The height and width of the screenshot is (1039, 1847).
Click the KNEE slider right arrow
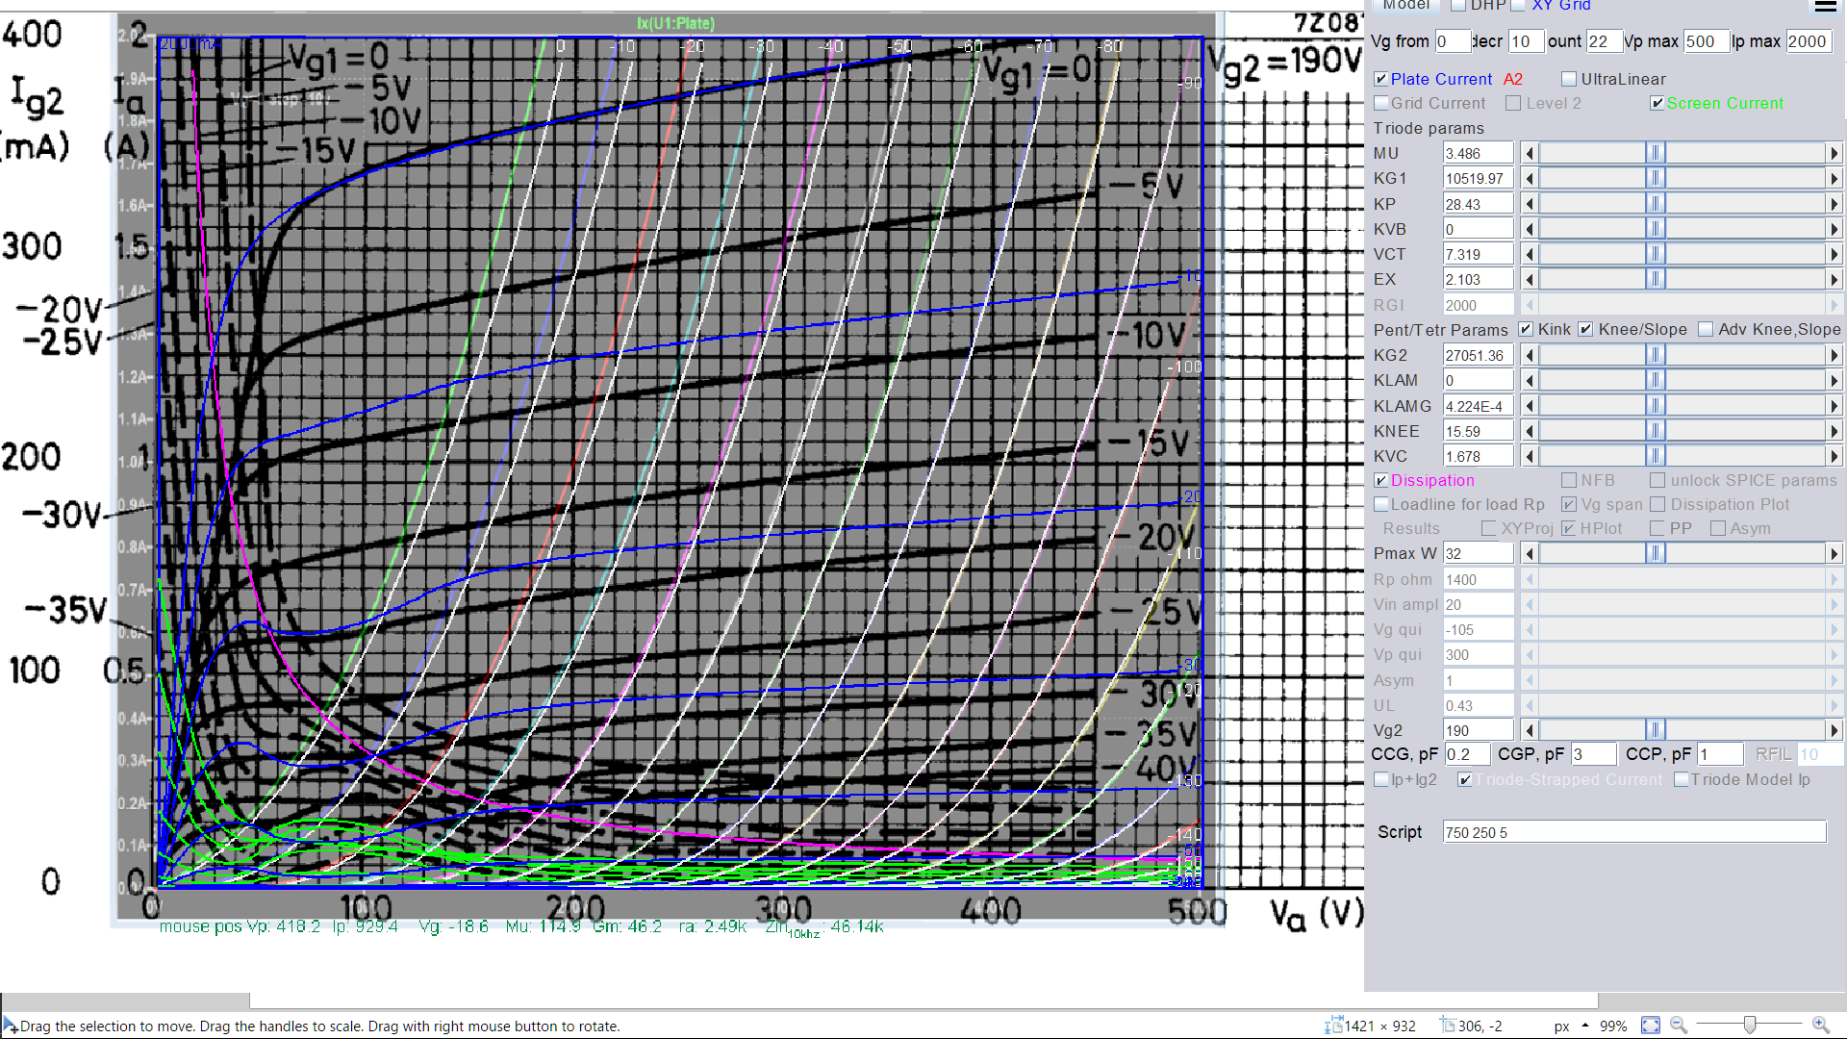point(1834,431)
